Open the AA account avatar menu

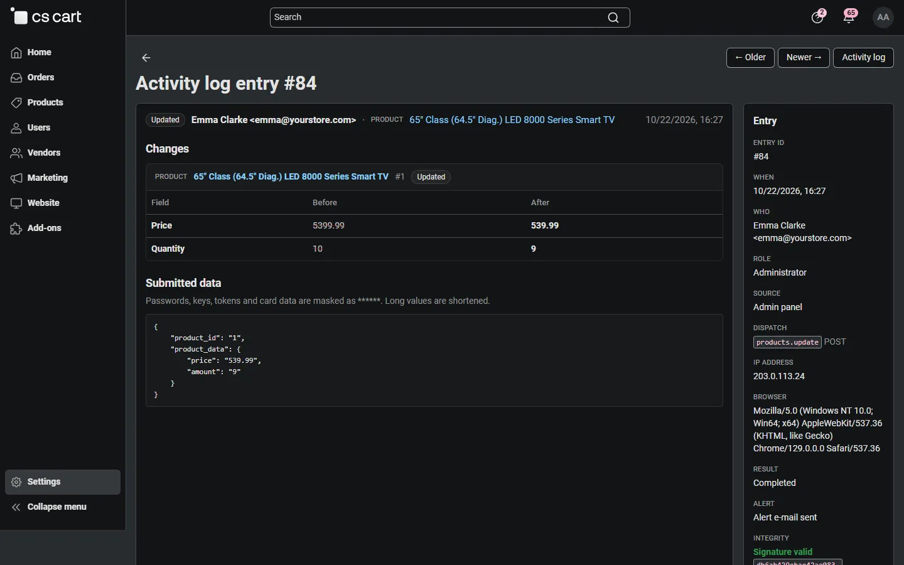click(x=883, y=17)
